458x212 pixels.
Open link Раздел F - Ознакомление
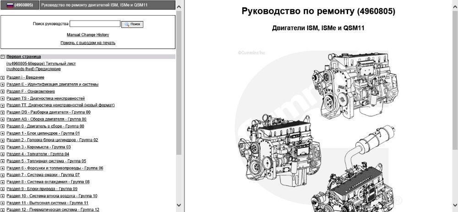point(31,92)
